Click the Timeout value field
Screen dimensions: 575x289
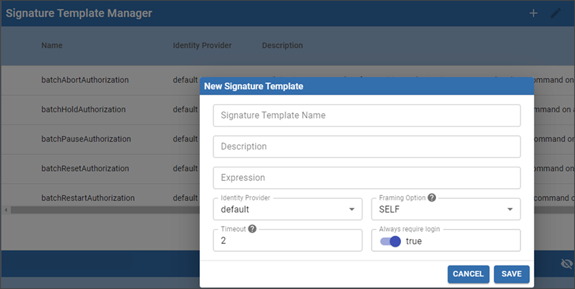(x=288, y=241)
